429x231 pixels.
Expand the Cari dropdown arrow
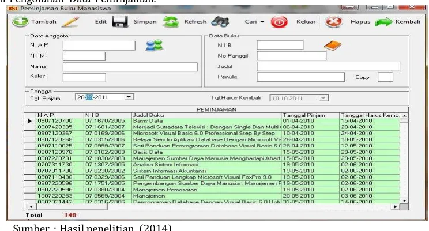pos(262,22)
